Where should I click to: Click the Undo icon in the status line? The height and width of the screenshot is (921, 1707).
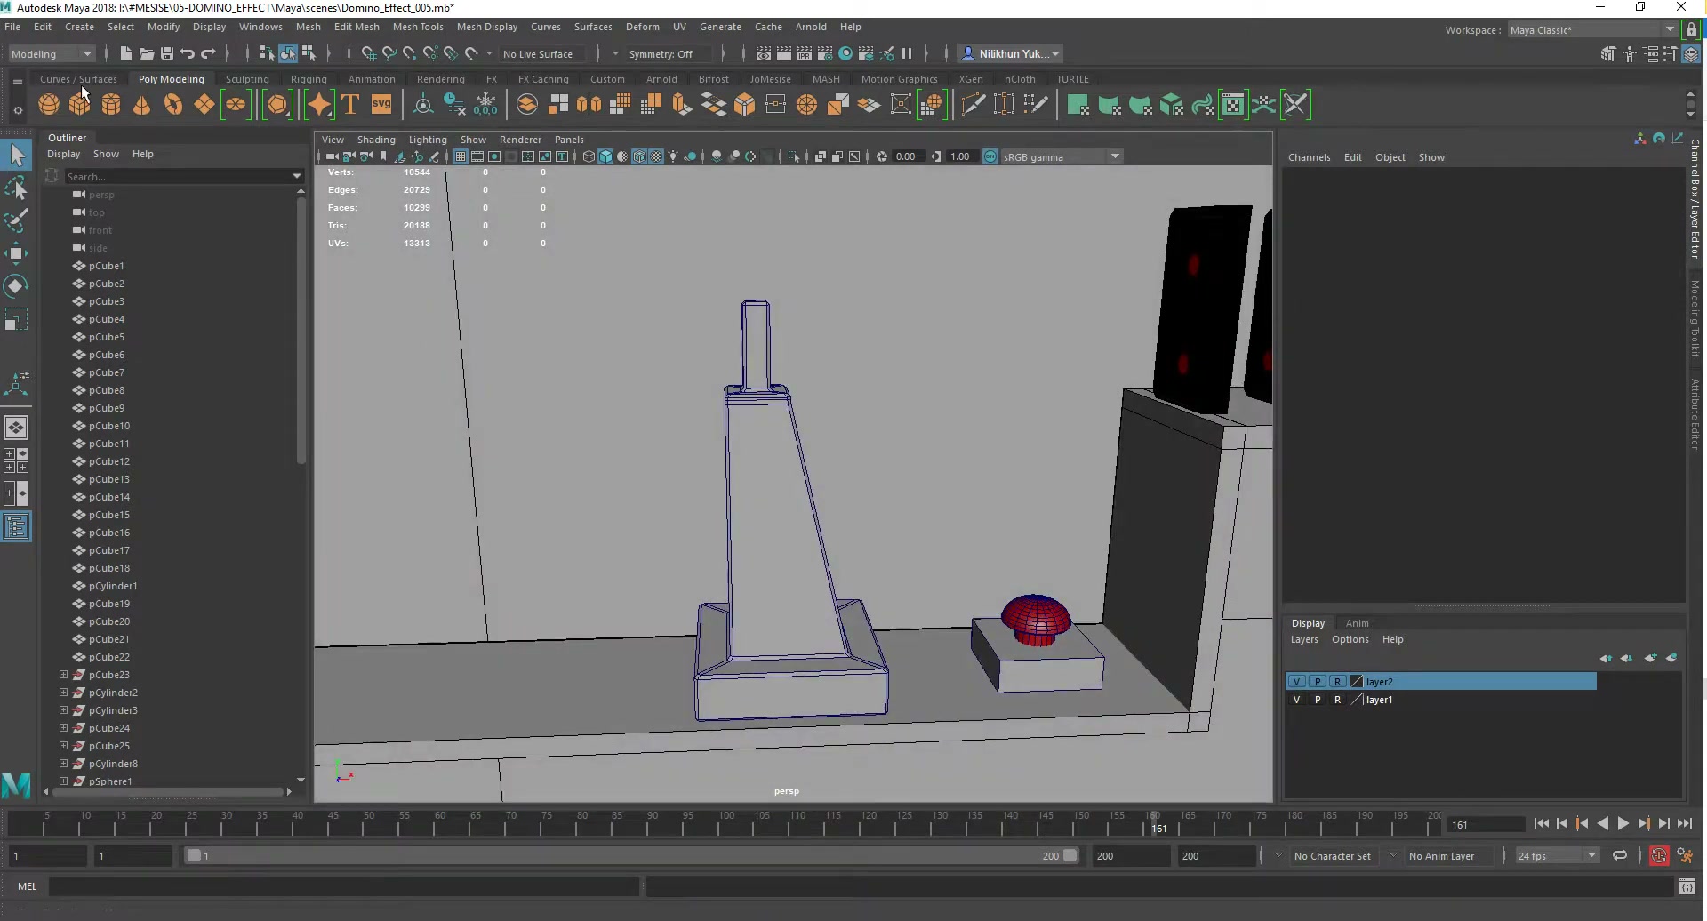click(188, 54)
